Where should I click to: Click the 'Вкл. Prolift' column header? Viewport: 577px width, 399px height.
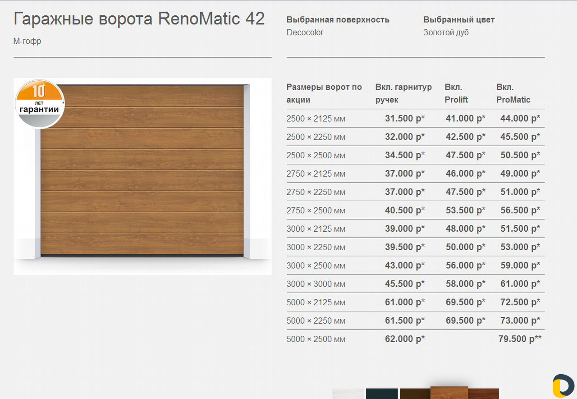(456, 93)
